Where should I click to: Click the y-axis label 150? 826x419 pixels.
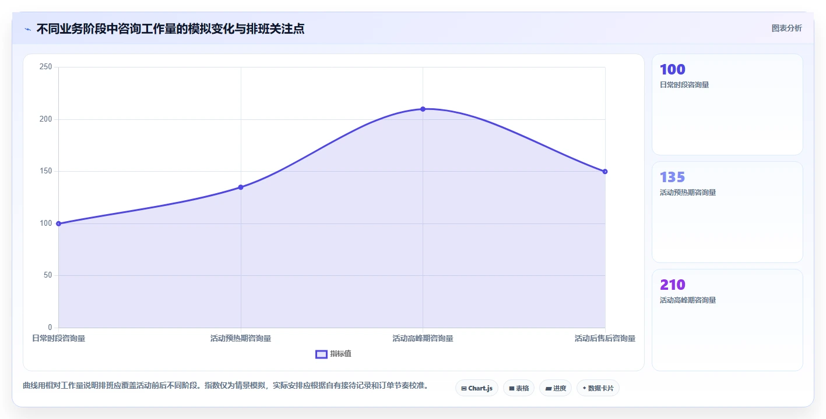tap(46, 171)
